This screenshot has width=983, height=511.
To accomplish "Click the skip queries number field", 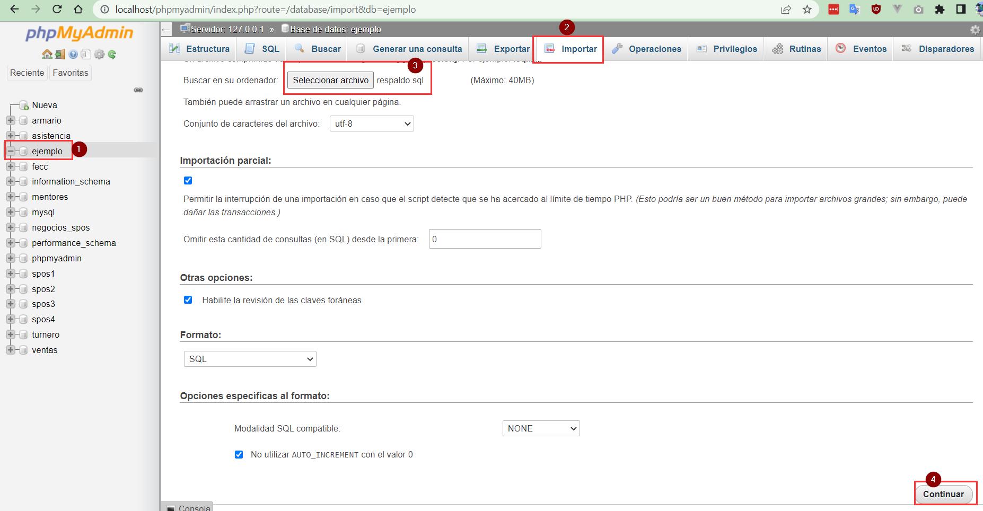I will (485, 239).
